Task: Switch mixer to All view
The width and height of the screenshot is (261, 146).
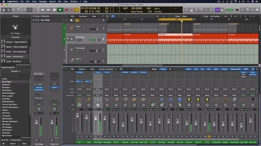Action: 170,69
